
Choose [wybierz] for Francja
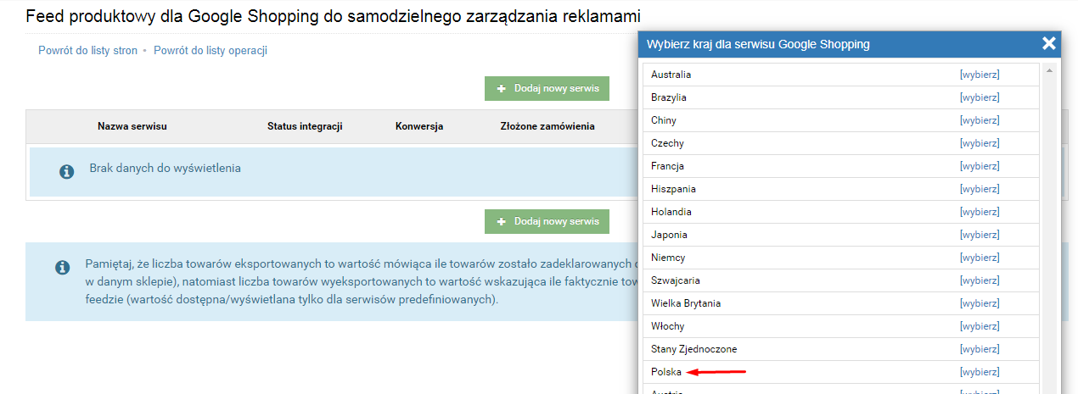pyautogui.click(x=980, y=166)
